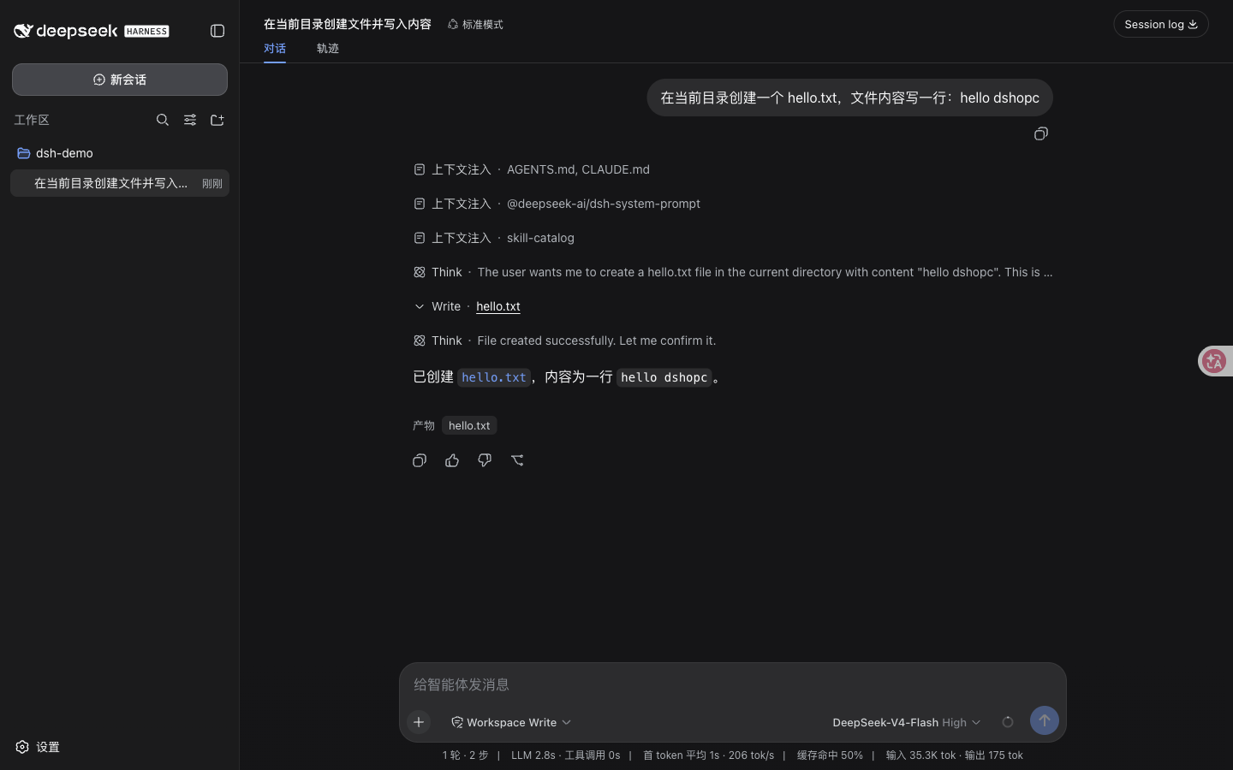This screenshot has width=1233, height=770.
Task: Give thumbs down to the response
Action: 485,460
